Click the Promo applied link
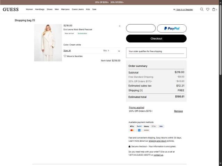The image size is (222, 166). pyautogui.click(x=137, y=107)
